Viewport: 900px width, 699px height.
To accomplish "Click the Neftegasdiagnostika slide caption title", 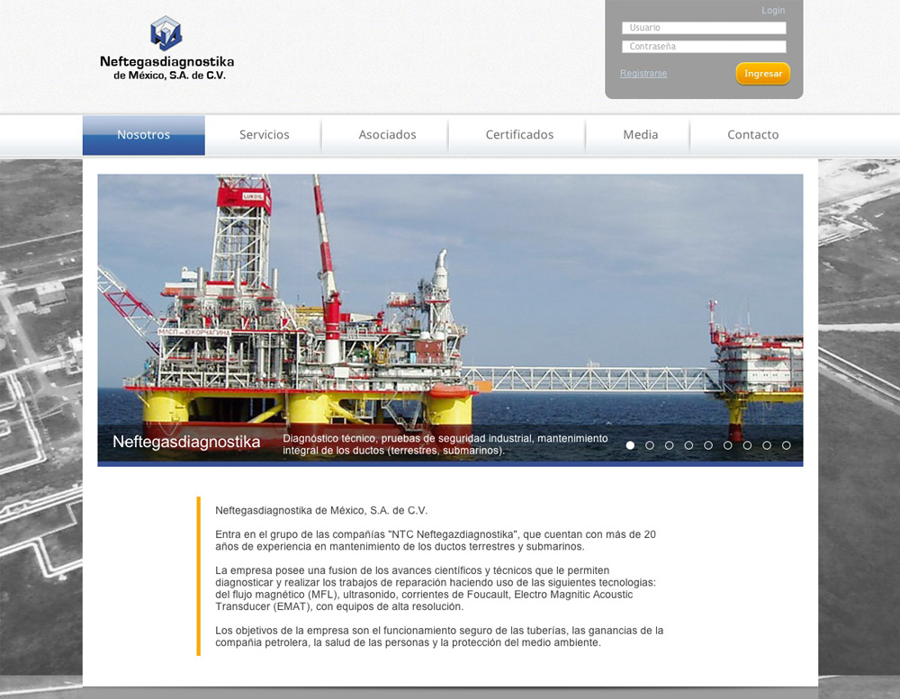I will click(186, 442).
